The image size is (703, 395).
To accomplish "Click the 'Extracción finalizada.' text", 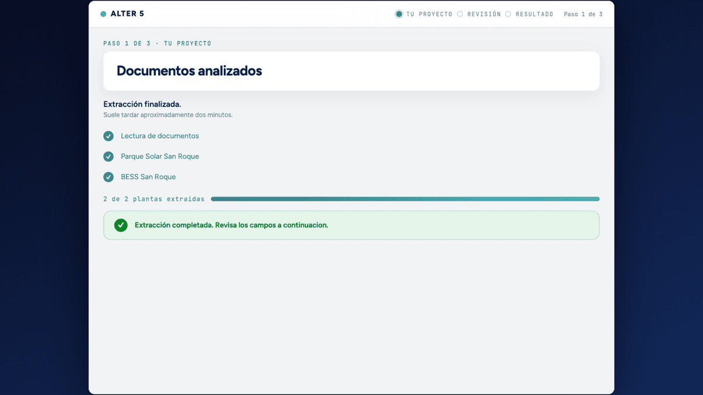I will (x=142, y=104).
